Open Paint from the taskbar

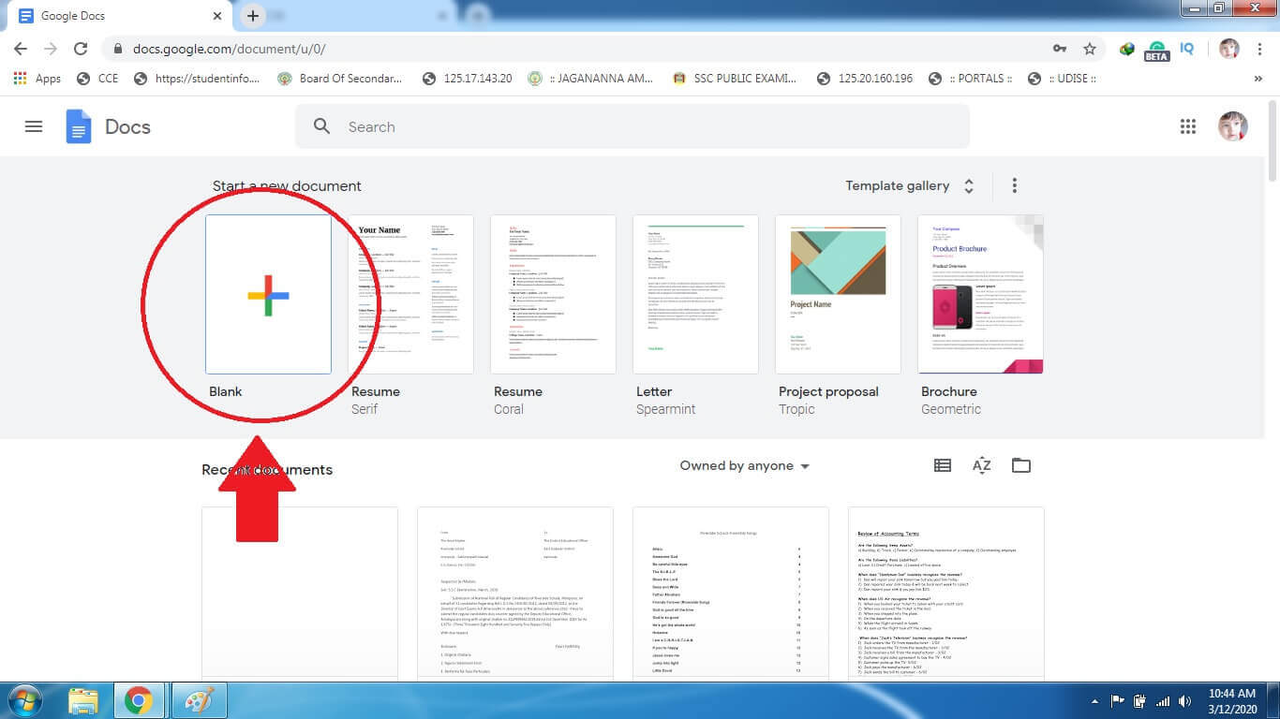pos(198,700)
